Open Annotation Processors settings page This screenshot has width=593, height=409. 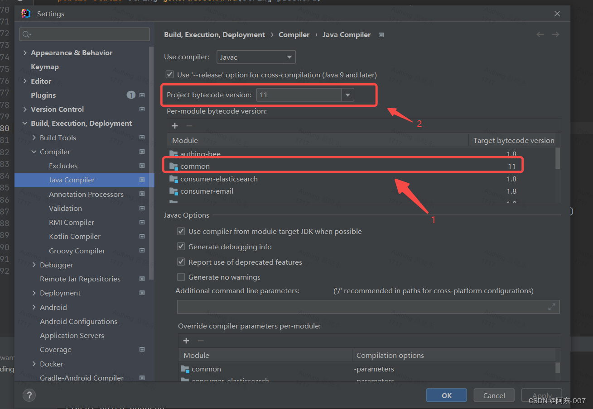point(86,194)
